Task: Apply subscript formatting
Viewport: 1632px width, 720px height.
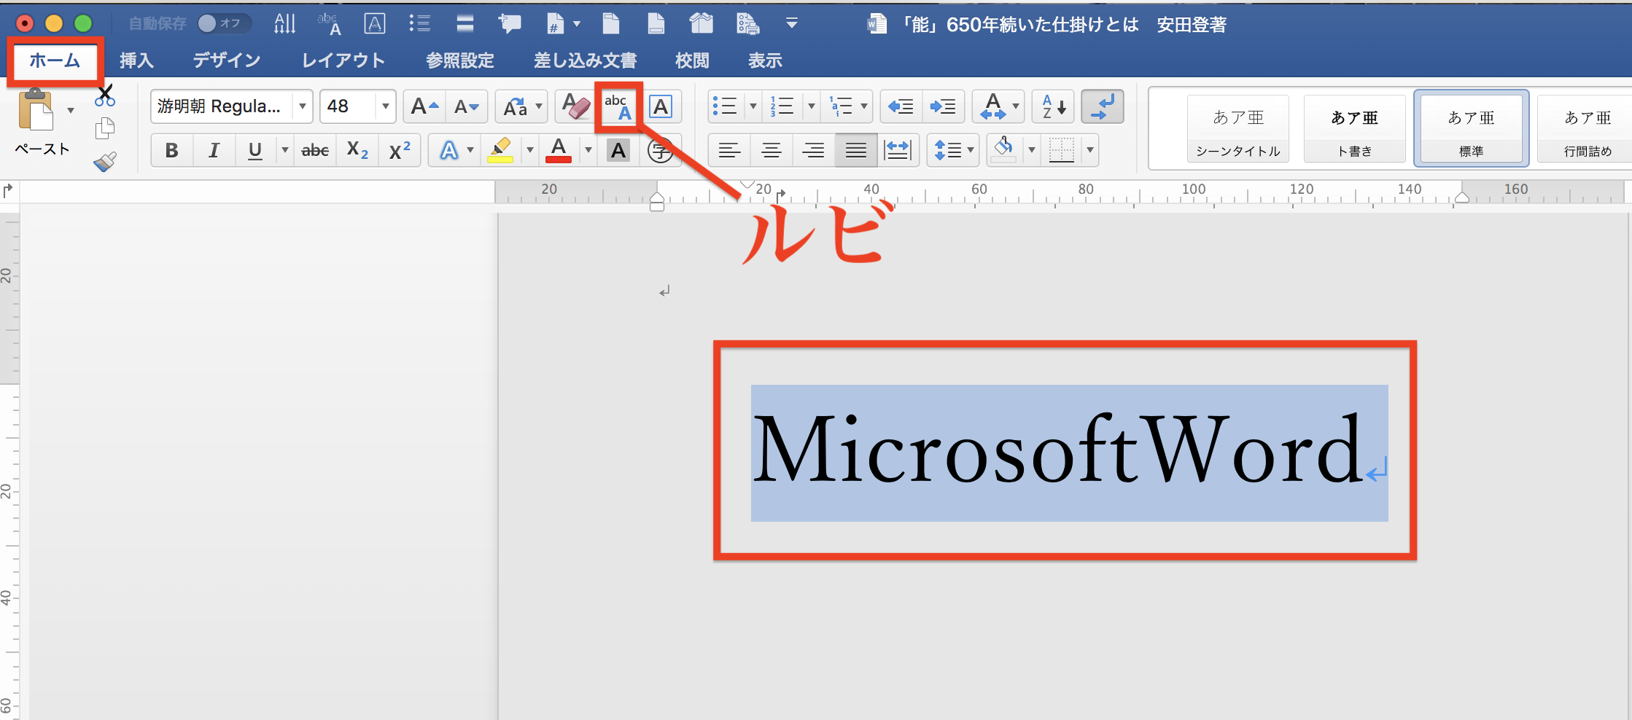Action: [357, 151]
